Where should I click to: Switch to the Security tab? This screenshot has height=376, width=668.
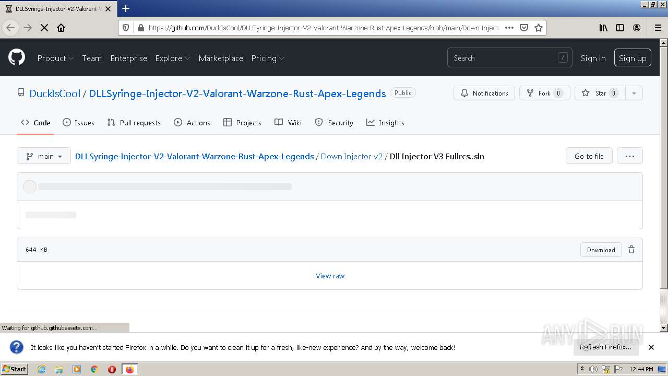[x=334, y=123]
